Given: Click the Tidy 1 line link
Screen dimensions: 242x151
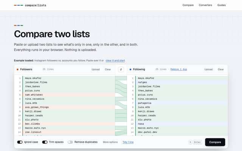Looking at the screenshot, I should [x=128, y=142].
